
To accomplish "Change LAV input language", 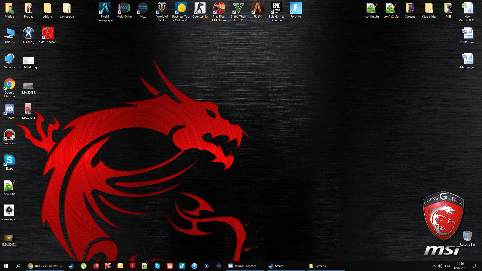I will [448, 266].
